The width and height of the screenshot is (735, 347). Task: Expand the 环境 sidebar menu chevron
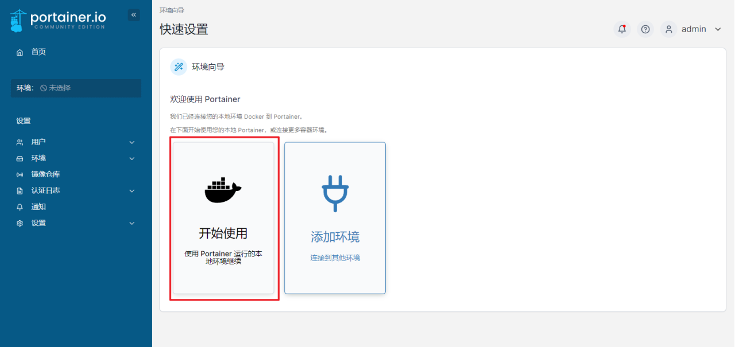(x=131, y=158)
